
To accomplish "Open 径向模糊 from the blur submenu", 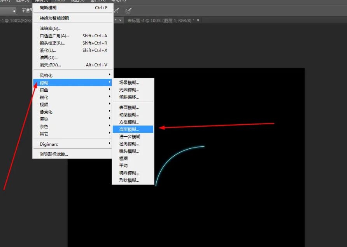I will click(x=128, y=144).
